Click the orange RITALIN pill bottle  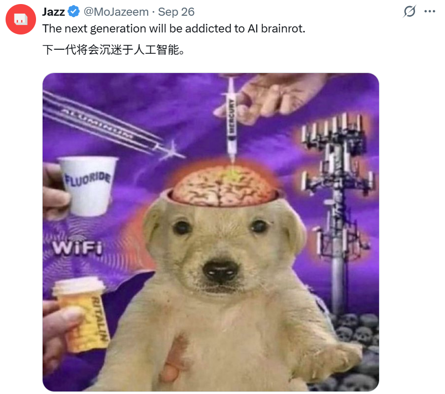[82, 315]
